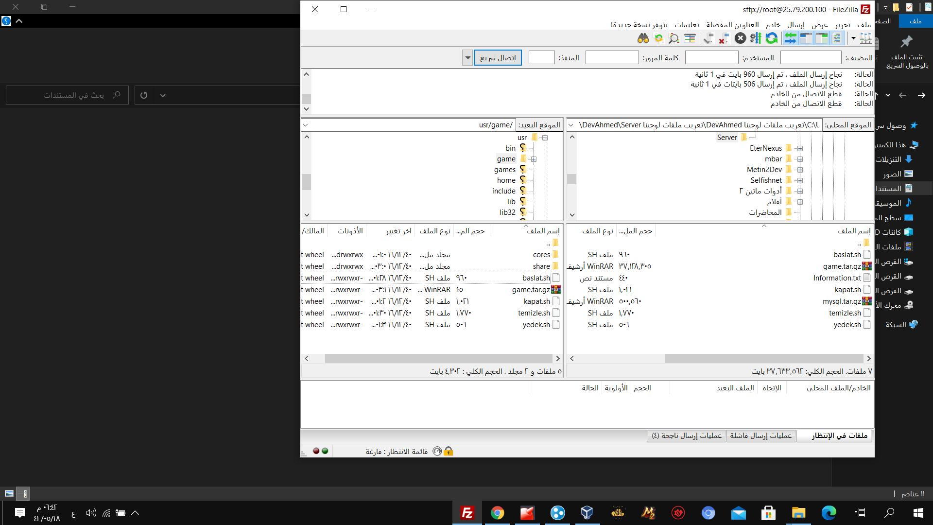Open the ملف menu in FileZilla
This screenshot has width=933, height=525.
click(x=864, y=25)
